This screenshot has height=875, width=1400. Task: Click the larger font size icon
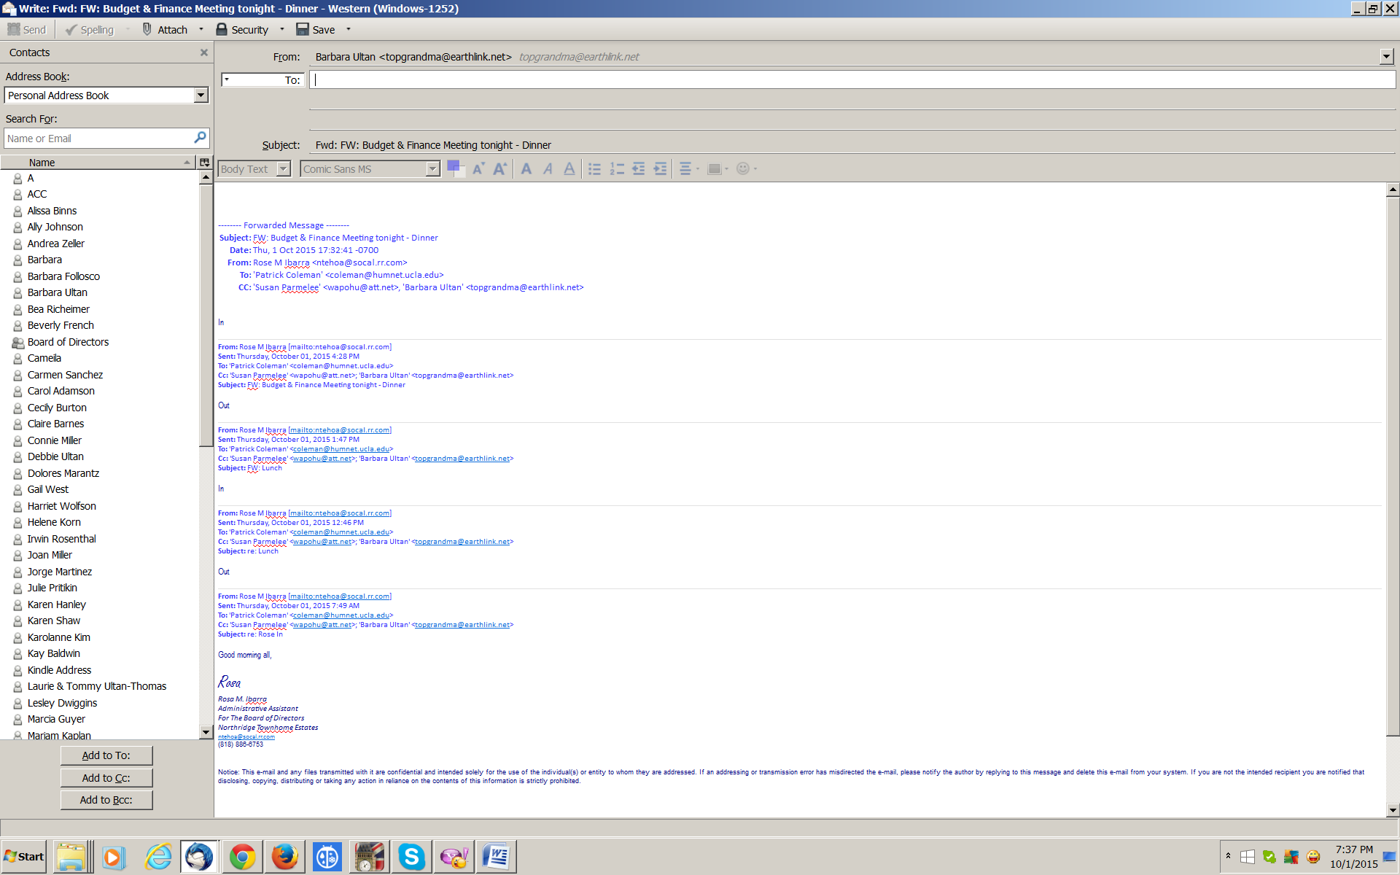click(500, 169)
